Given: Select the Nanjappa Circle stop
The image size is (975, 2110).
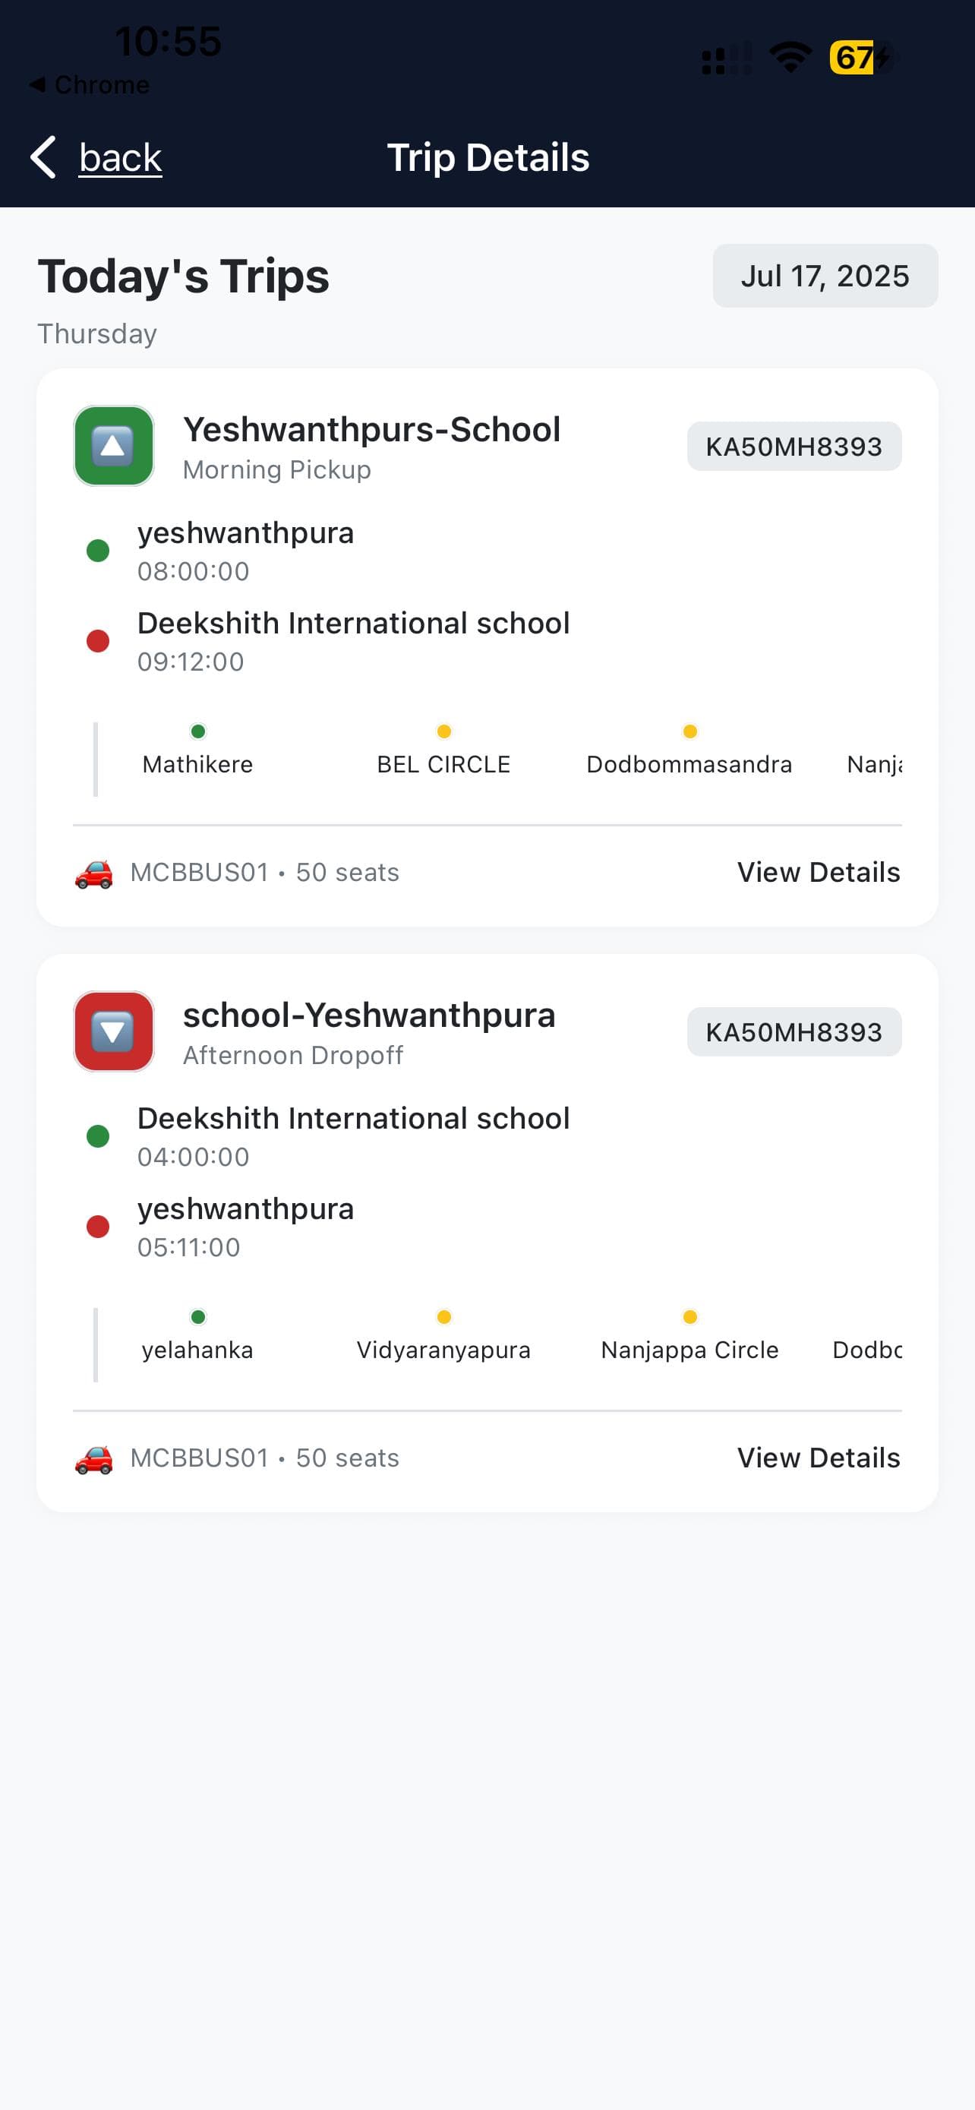Looking at the screenshot, I should point(689,1349).
